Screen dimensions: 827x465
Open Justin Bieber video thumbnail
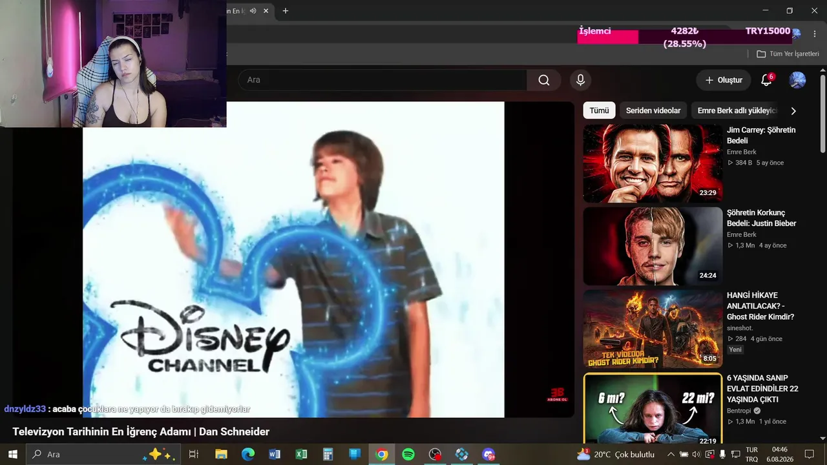[653, 246]
